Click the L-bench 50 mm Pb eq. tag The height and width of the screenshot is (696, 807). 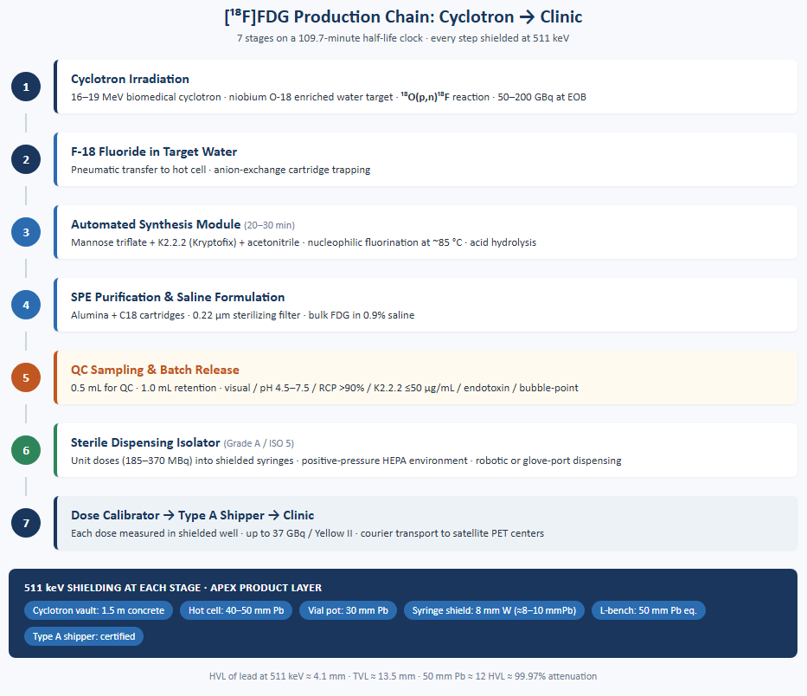click(x=649, y=610)
